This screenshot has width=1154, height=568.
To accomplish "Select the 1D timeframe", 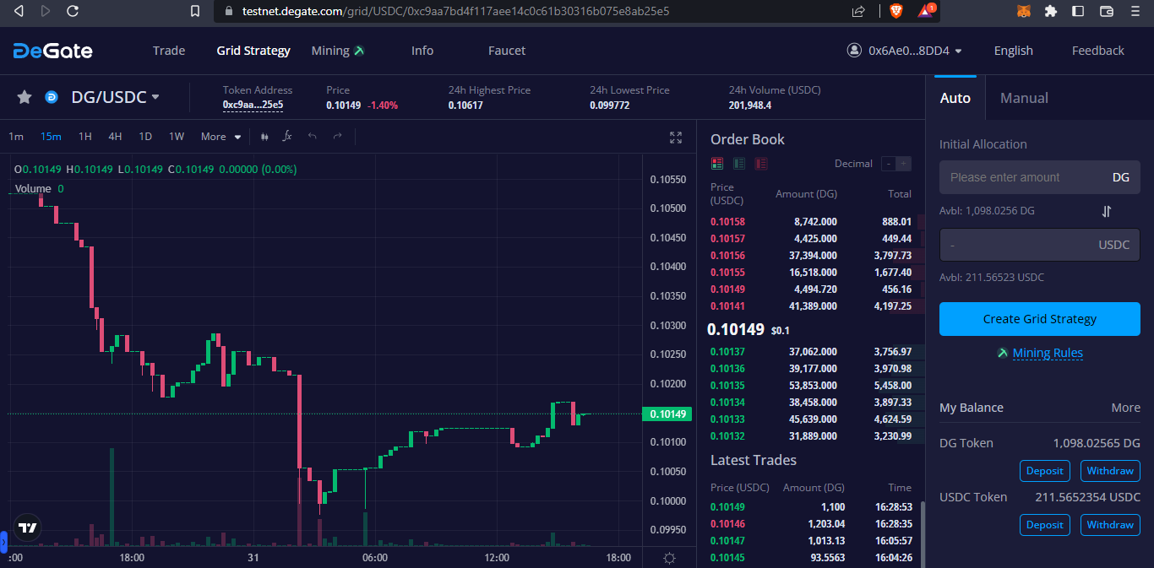I will (x=145, y=137).
